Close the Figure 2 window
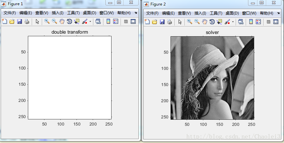This screenshot has width=284, height=143. (x=274, y=3)
